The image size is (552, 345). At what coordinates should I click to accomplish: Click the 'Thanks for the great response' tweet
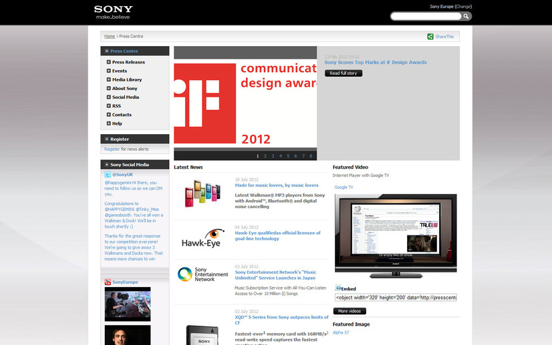pyautogui.click(x=134, y=247)
